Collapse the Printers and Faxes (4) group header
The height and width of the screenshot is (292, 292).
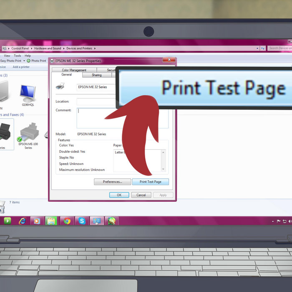12,115
